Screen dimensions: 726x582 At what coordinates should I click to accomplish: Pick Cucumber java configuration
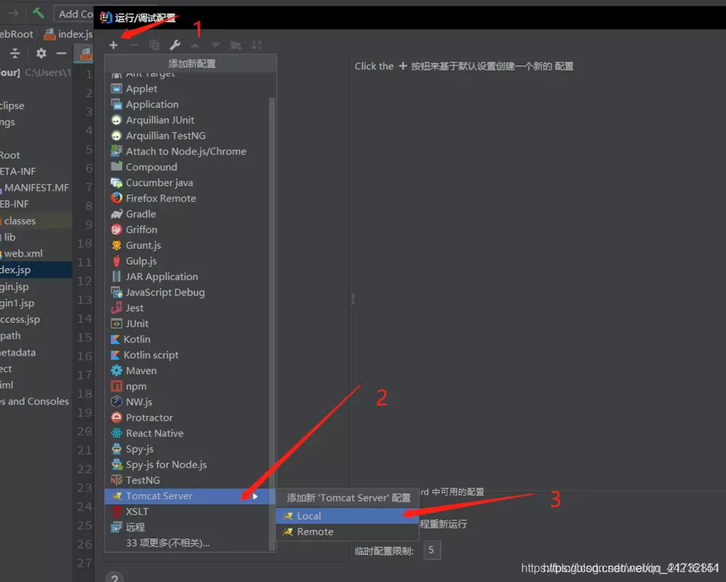point(187,183)
